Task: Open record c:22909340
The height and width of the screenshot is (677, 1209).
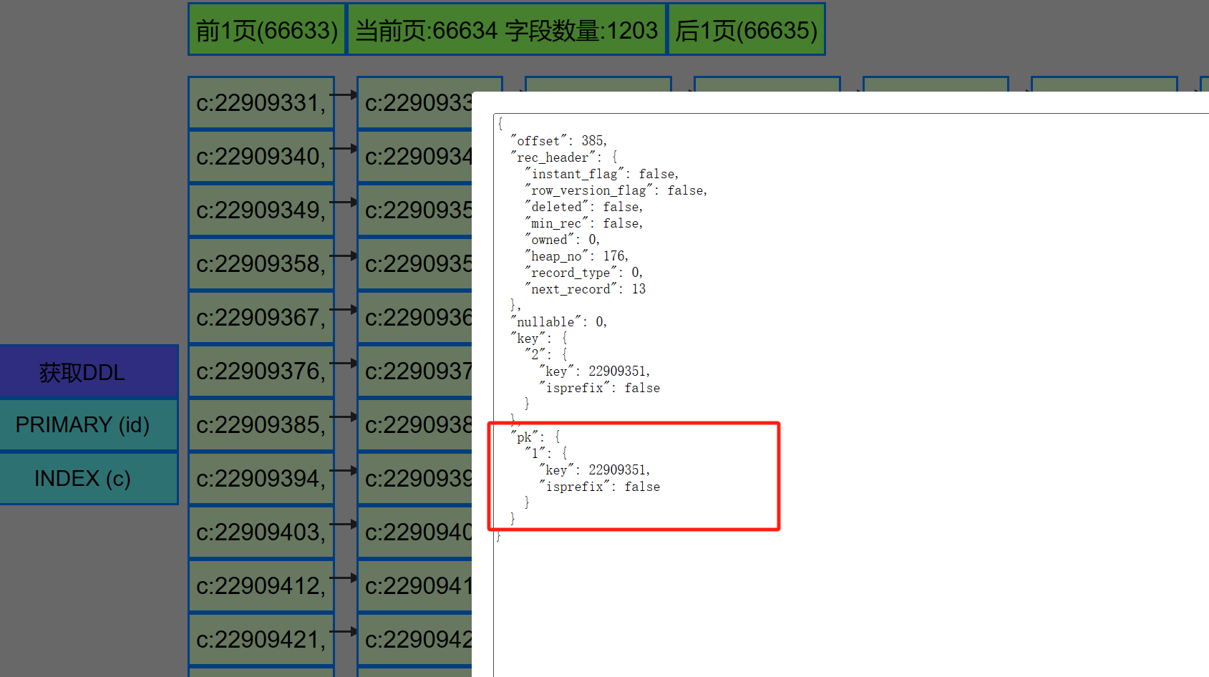Action: point(261,157)
